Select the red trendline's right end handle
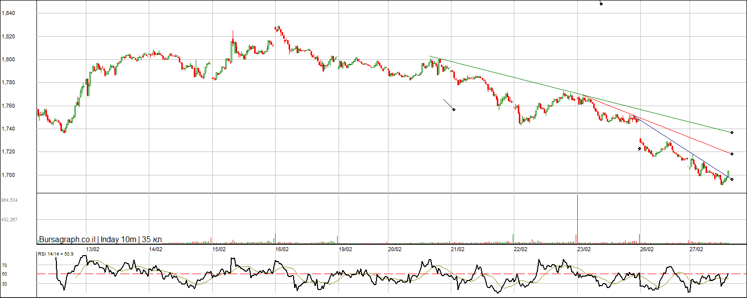Viewport: 747px width, 298px height. 732,153
